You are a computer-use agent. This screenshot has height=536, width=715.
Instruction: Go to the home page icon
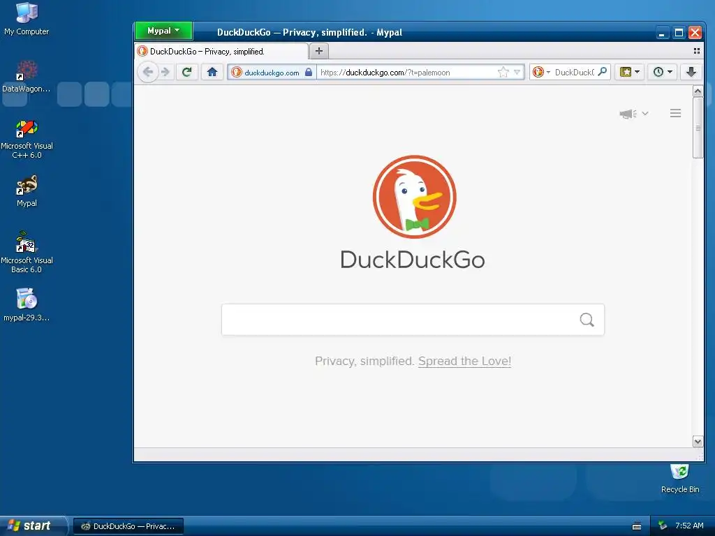coord(212,72)
